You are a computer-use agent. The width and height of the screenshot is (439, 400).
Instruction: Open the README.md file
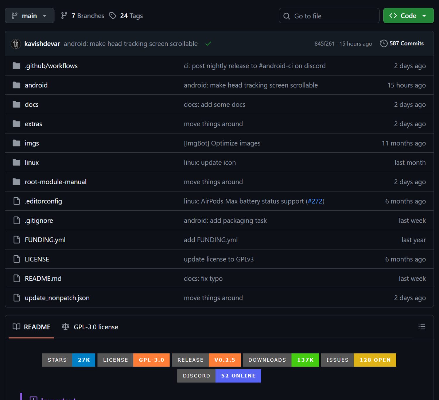click(x=43, y=279)
